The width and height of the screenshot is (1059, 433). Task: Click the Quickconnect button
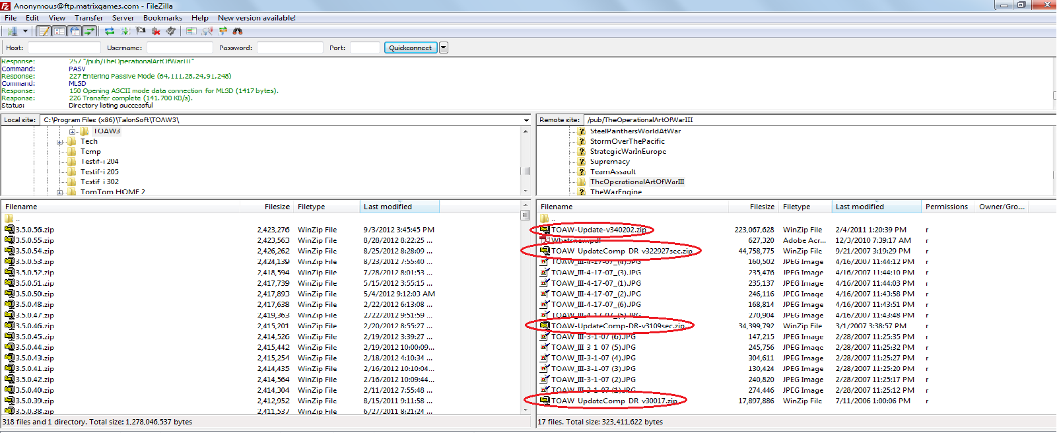point(411,48)
